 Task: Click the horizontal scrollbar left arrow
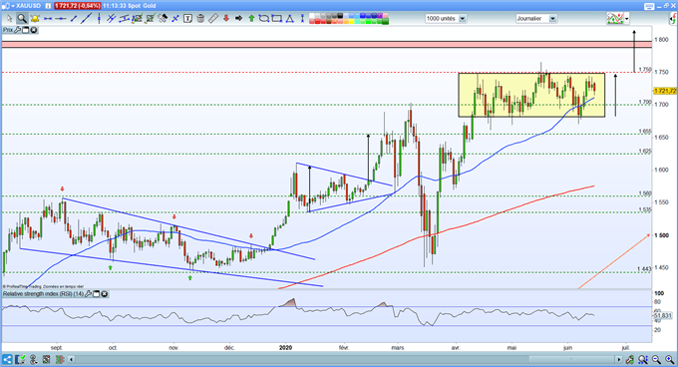click(x=72, y=359)
